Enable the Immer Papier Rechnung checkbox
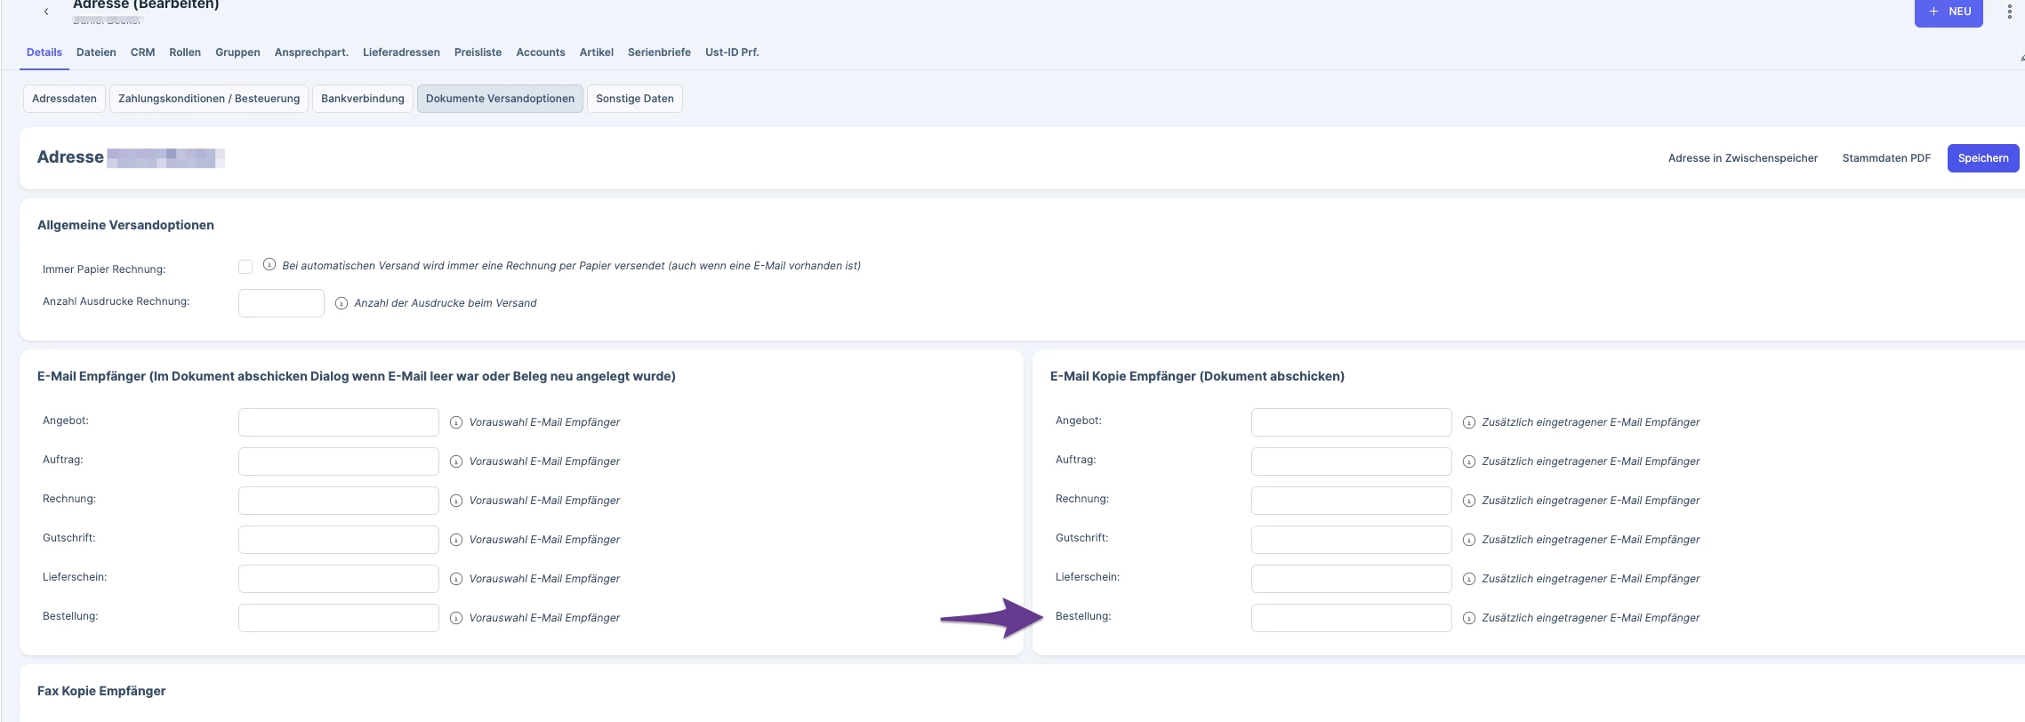Screen dimensions: 2025x722 coord(245,267)
